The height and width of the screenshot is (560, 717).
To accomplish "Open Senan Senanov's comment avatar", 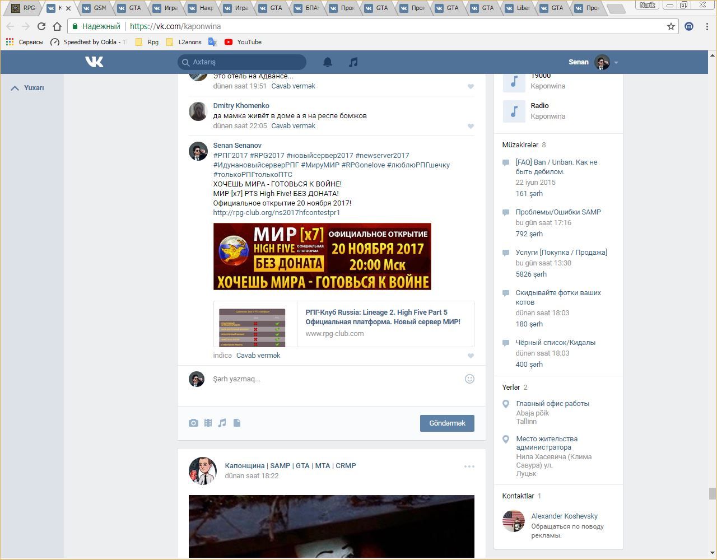I will click(198, 151).
